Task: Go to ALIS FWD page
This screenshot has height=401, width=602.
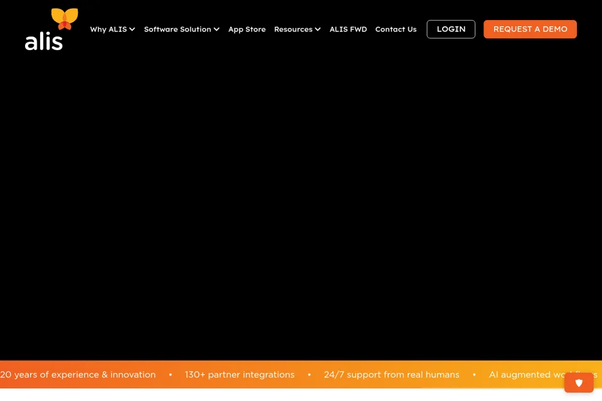Action: pos(348,29)
